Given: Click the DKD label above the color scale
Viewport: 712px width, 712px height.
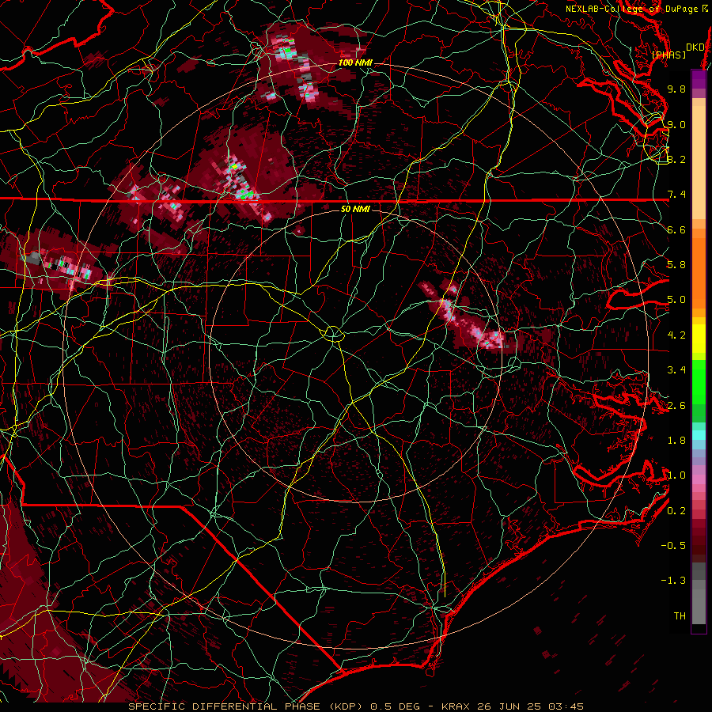Looking at the screenshot, I should coord(695,47).
